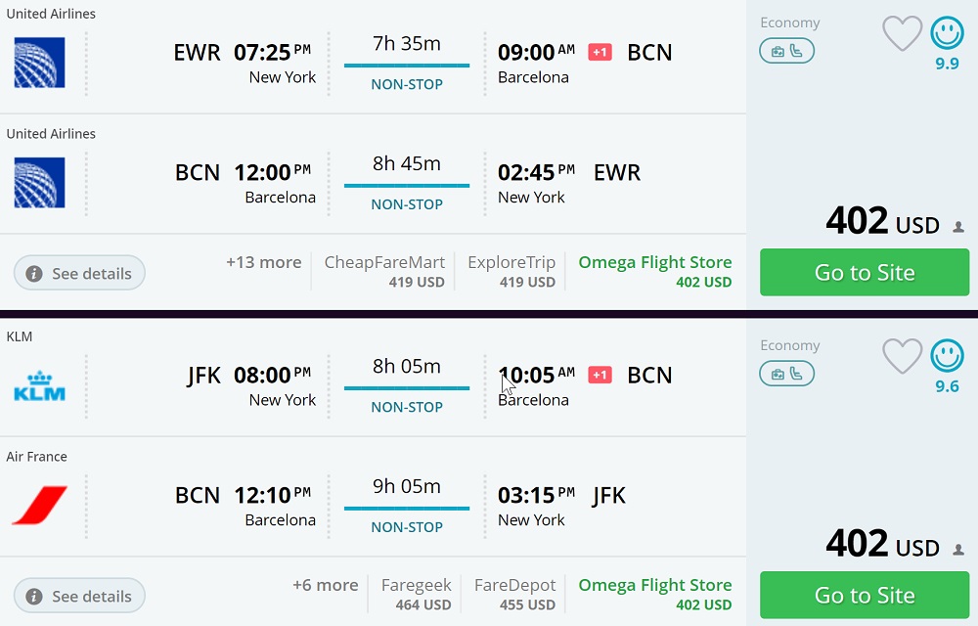Click the 9.9 smiley rating icon
The image size is (978, 626).
tap(947, 34)
